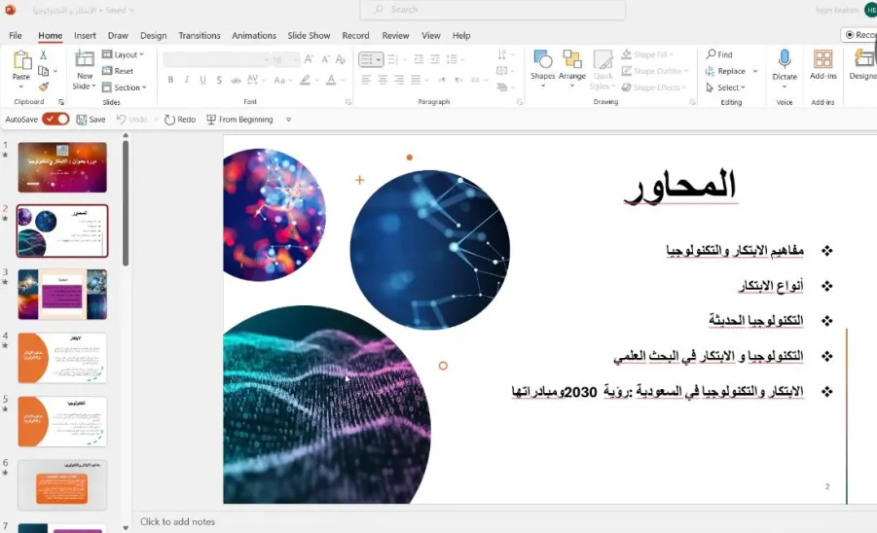Click the Record button at top right
This screenshot has height=533, width=877.
point(859,35)
